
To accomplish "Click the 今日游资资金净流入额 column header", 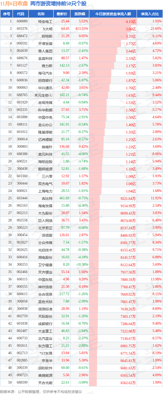I will click(113, 14).
